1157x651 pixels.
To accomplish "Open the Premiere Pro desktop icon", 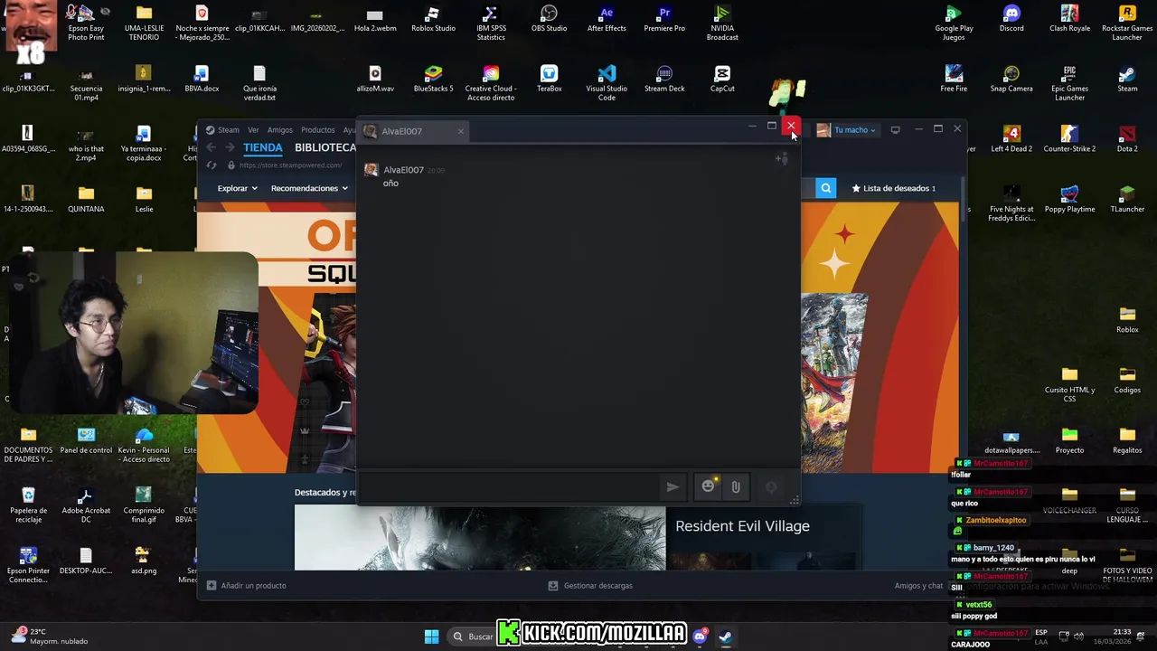I will click(x=664, y=20).
